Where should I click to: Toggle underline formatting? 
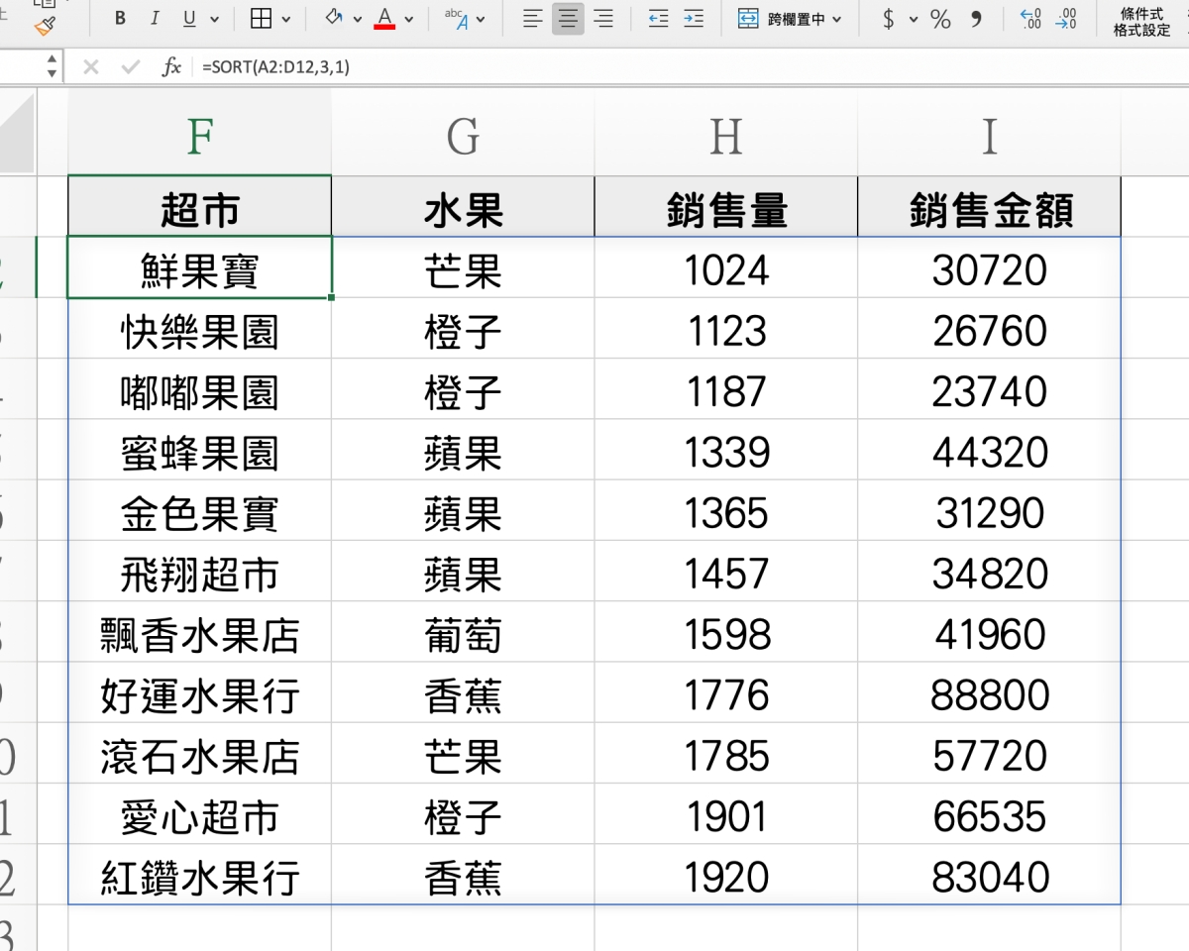pyautogui.click(x=188, y=19)
